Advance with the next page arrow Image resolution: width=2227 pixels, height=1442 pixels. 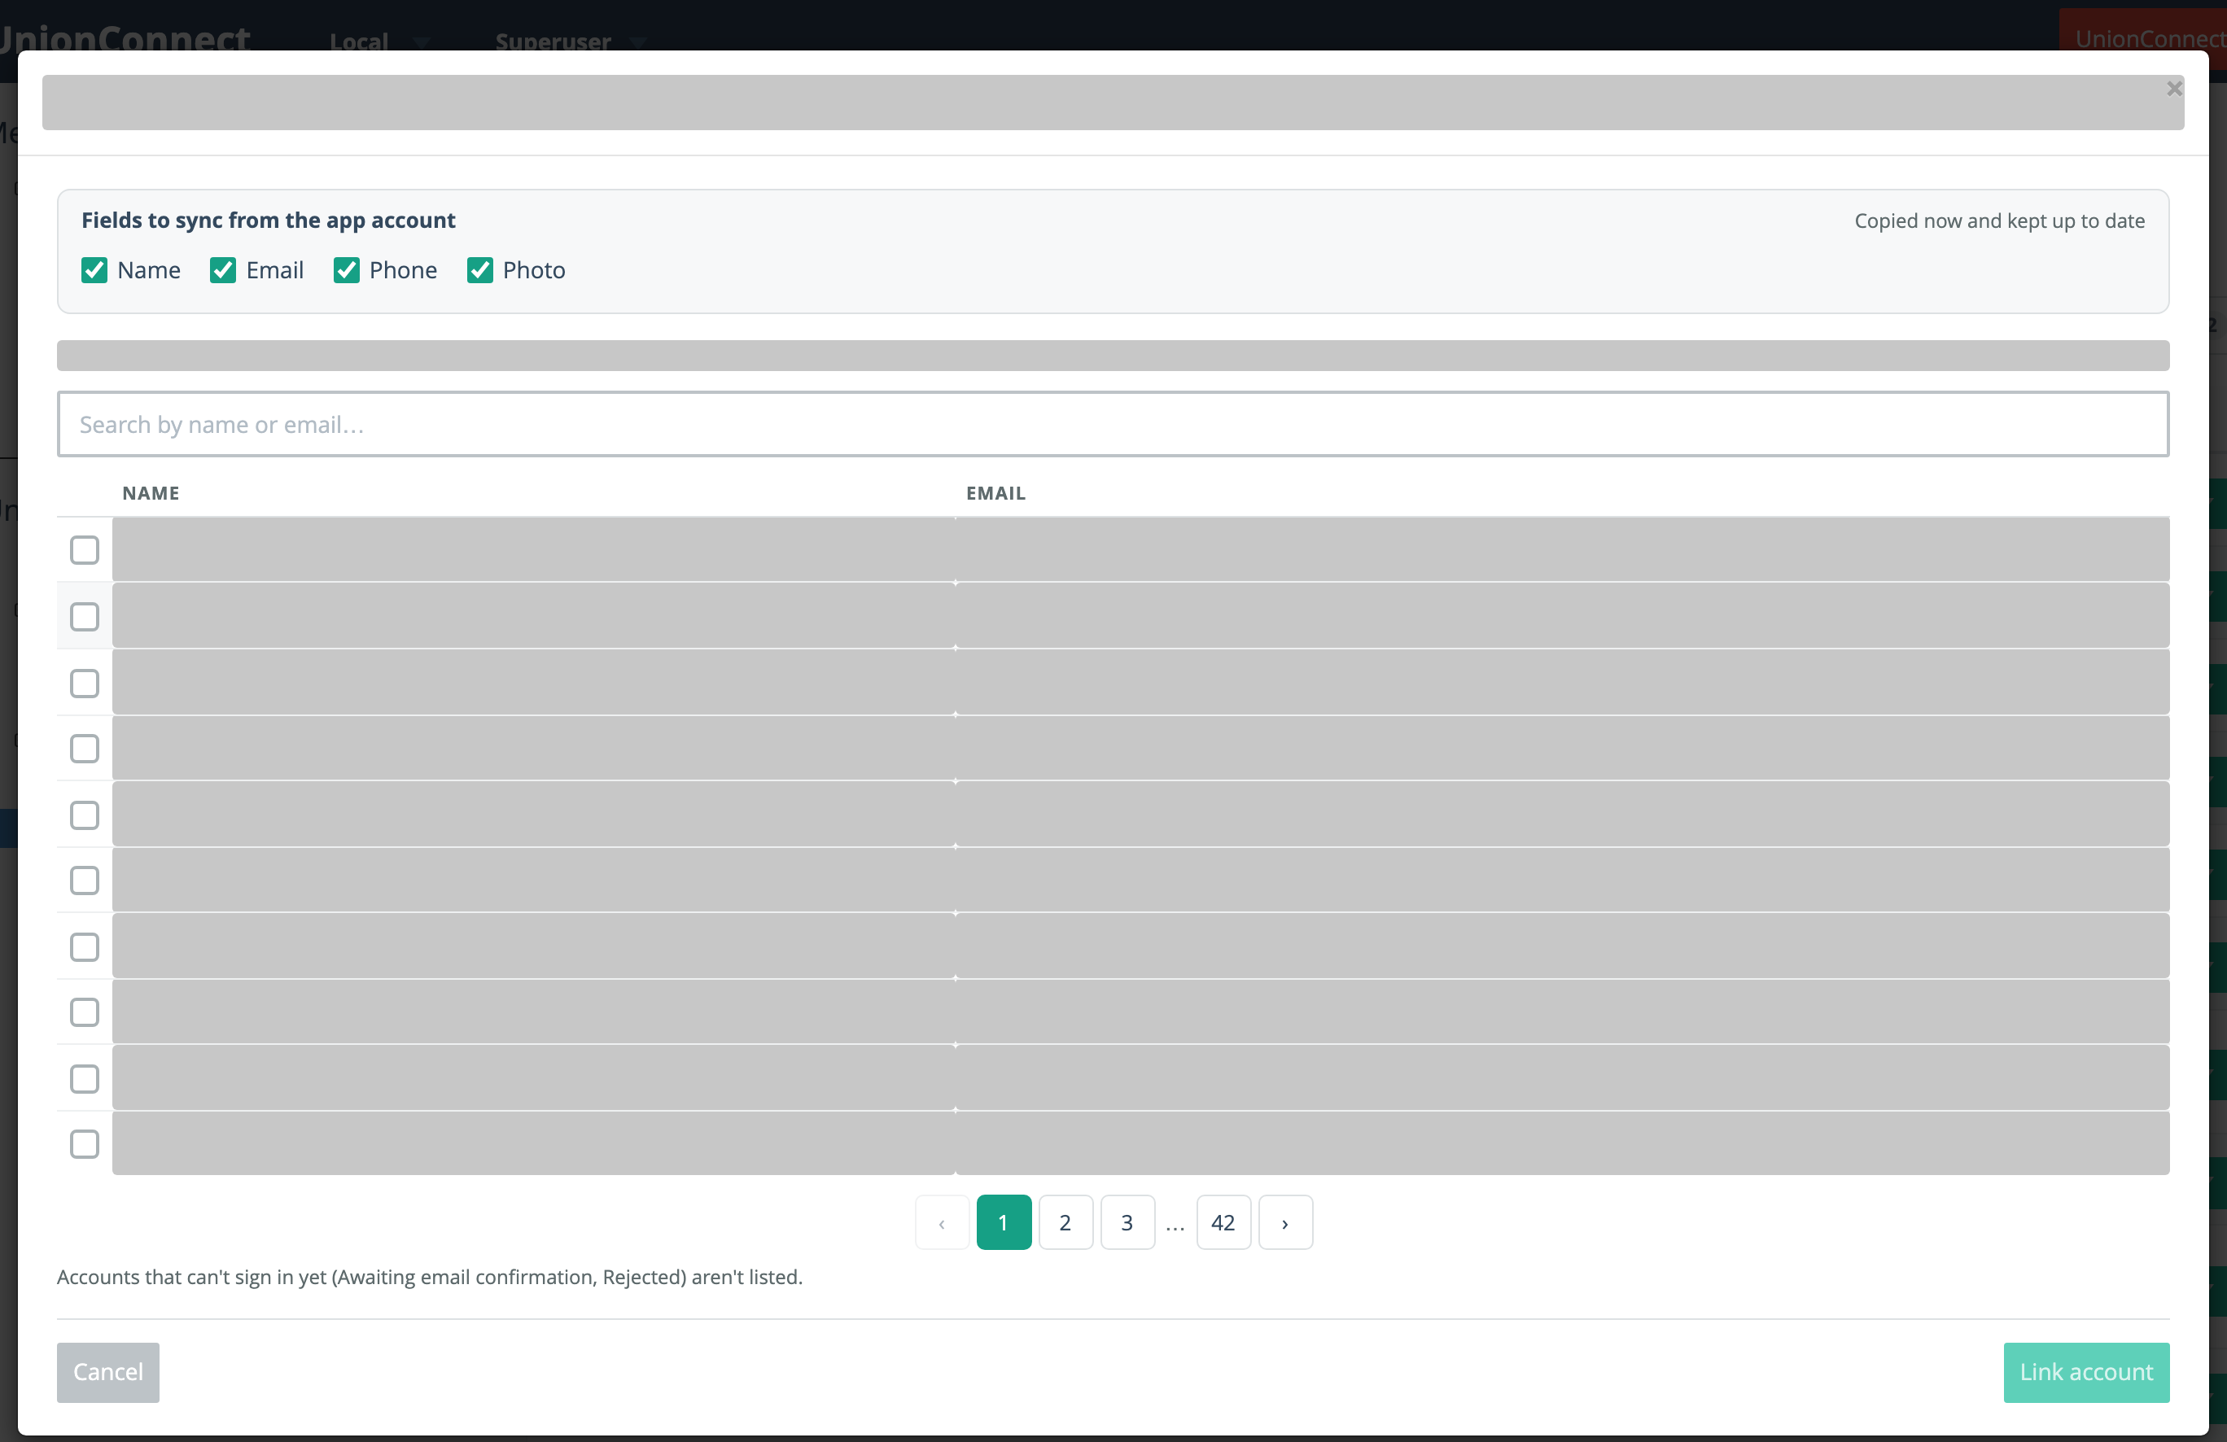[1286, 1222]
